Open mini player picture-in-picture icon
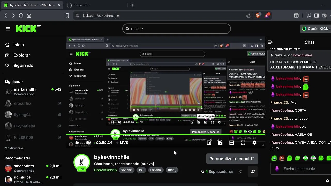This screenshot has width=331, height=186. 209,143
